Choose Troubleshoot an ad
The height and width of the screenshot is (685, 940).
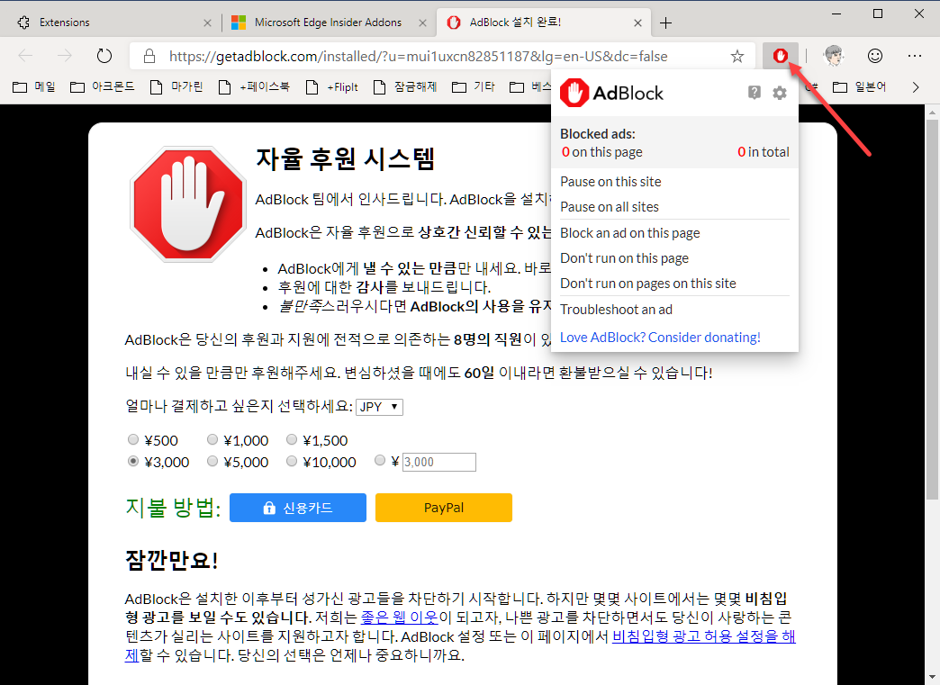(x=616, y=310)
